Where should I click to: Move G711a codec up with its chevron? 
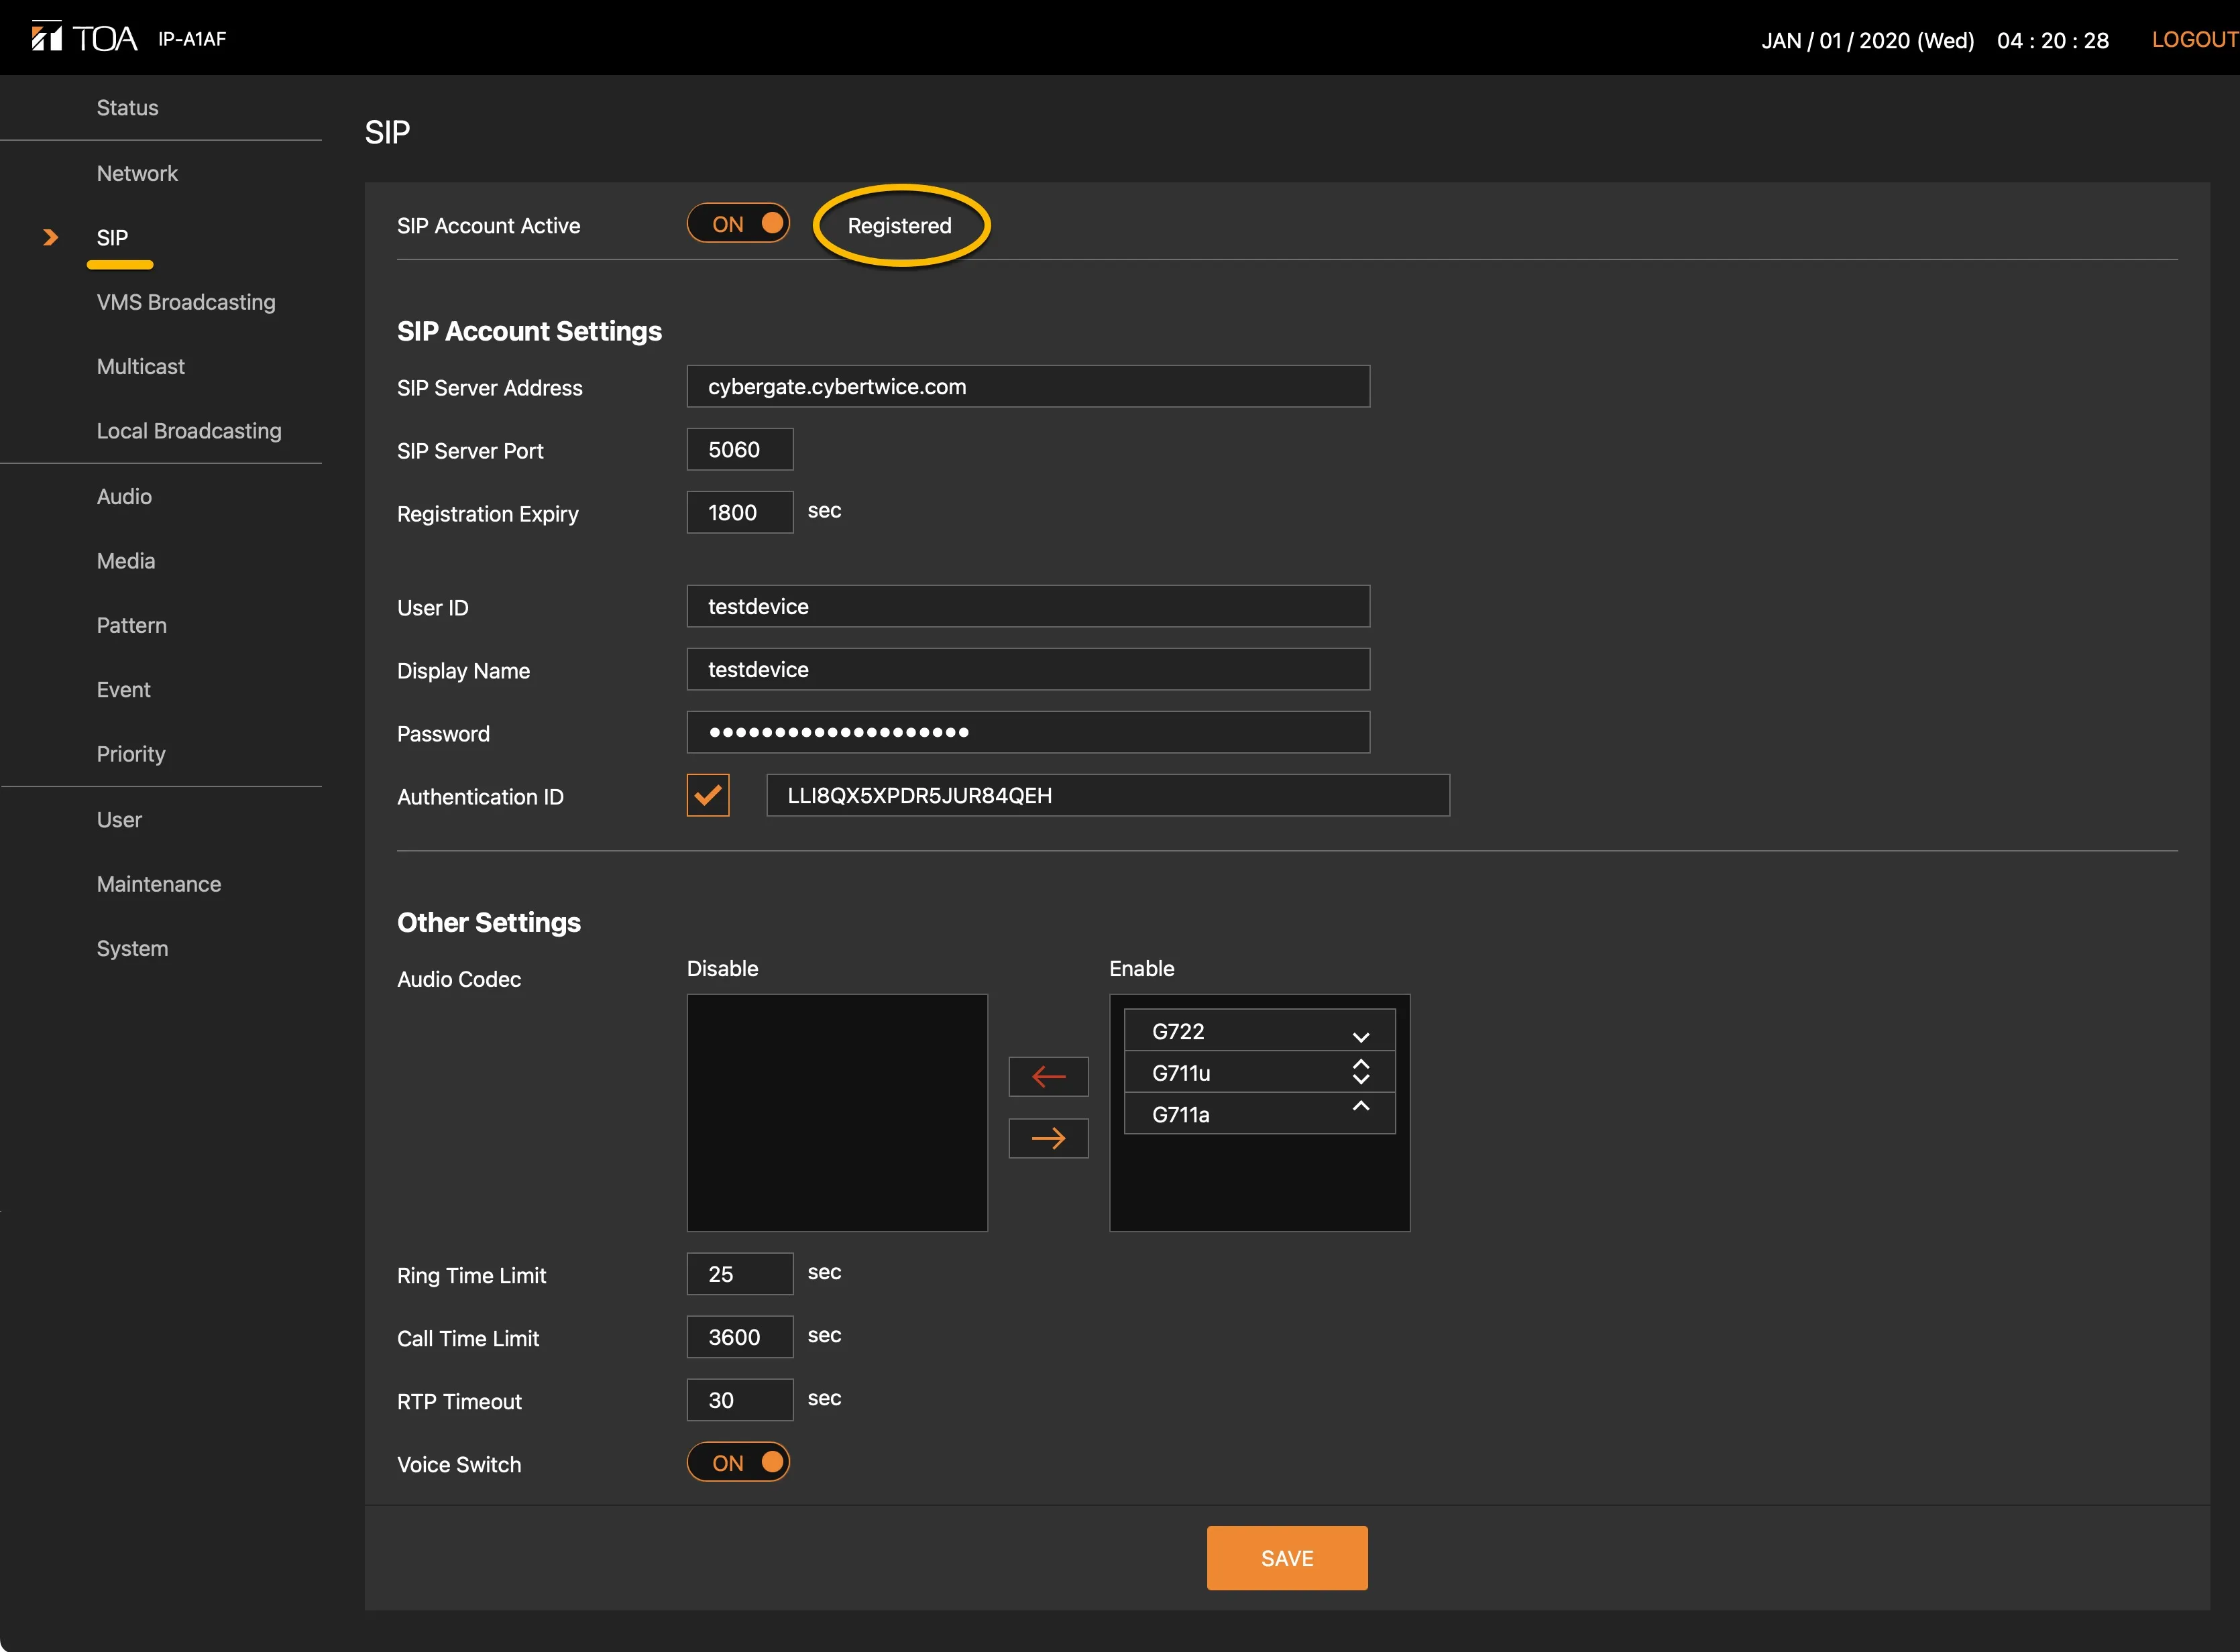click(x=1361, y=1105)
